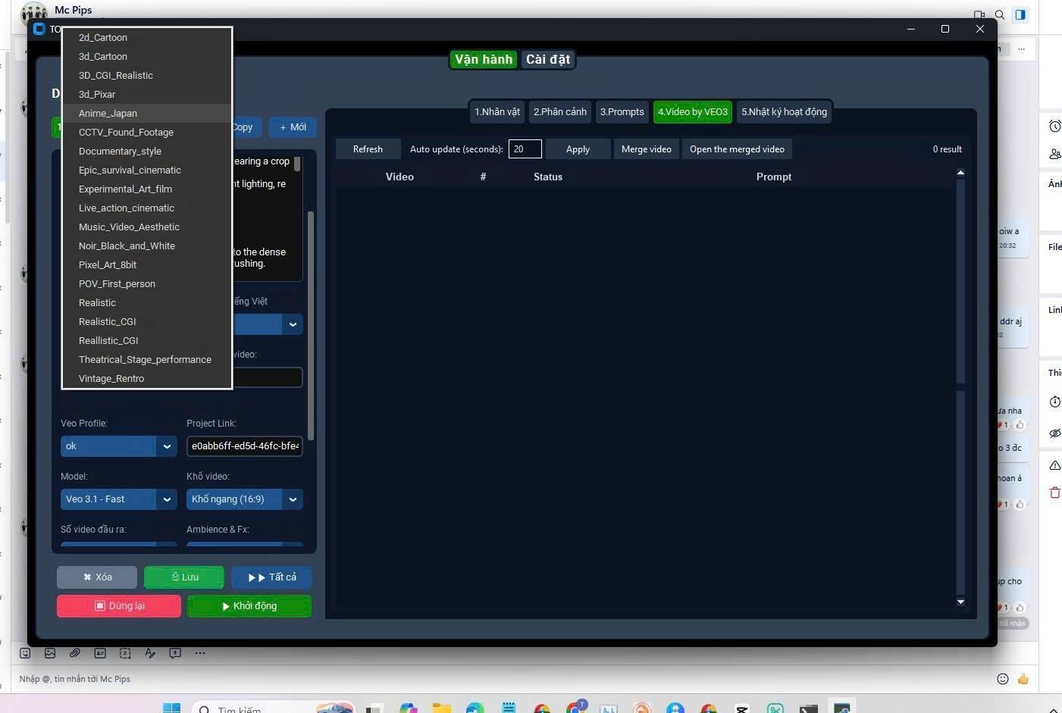Open the sticker emoji picker in chat toolbar
The height and width of the screenshot is (713, 1062).
(x=25, y=653)
